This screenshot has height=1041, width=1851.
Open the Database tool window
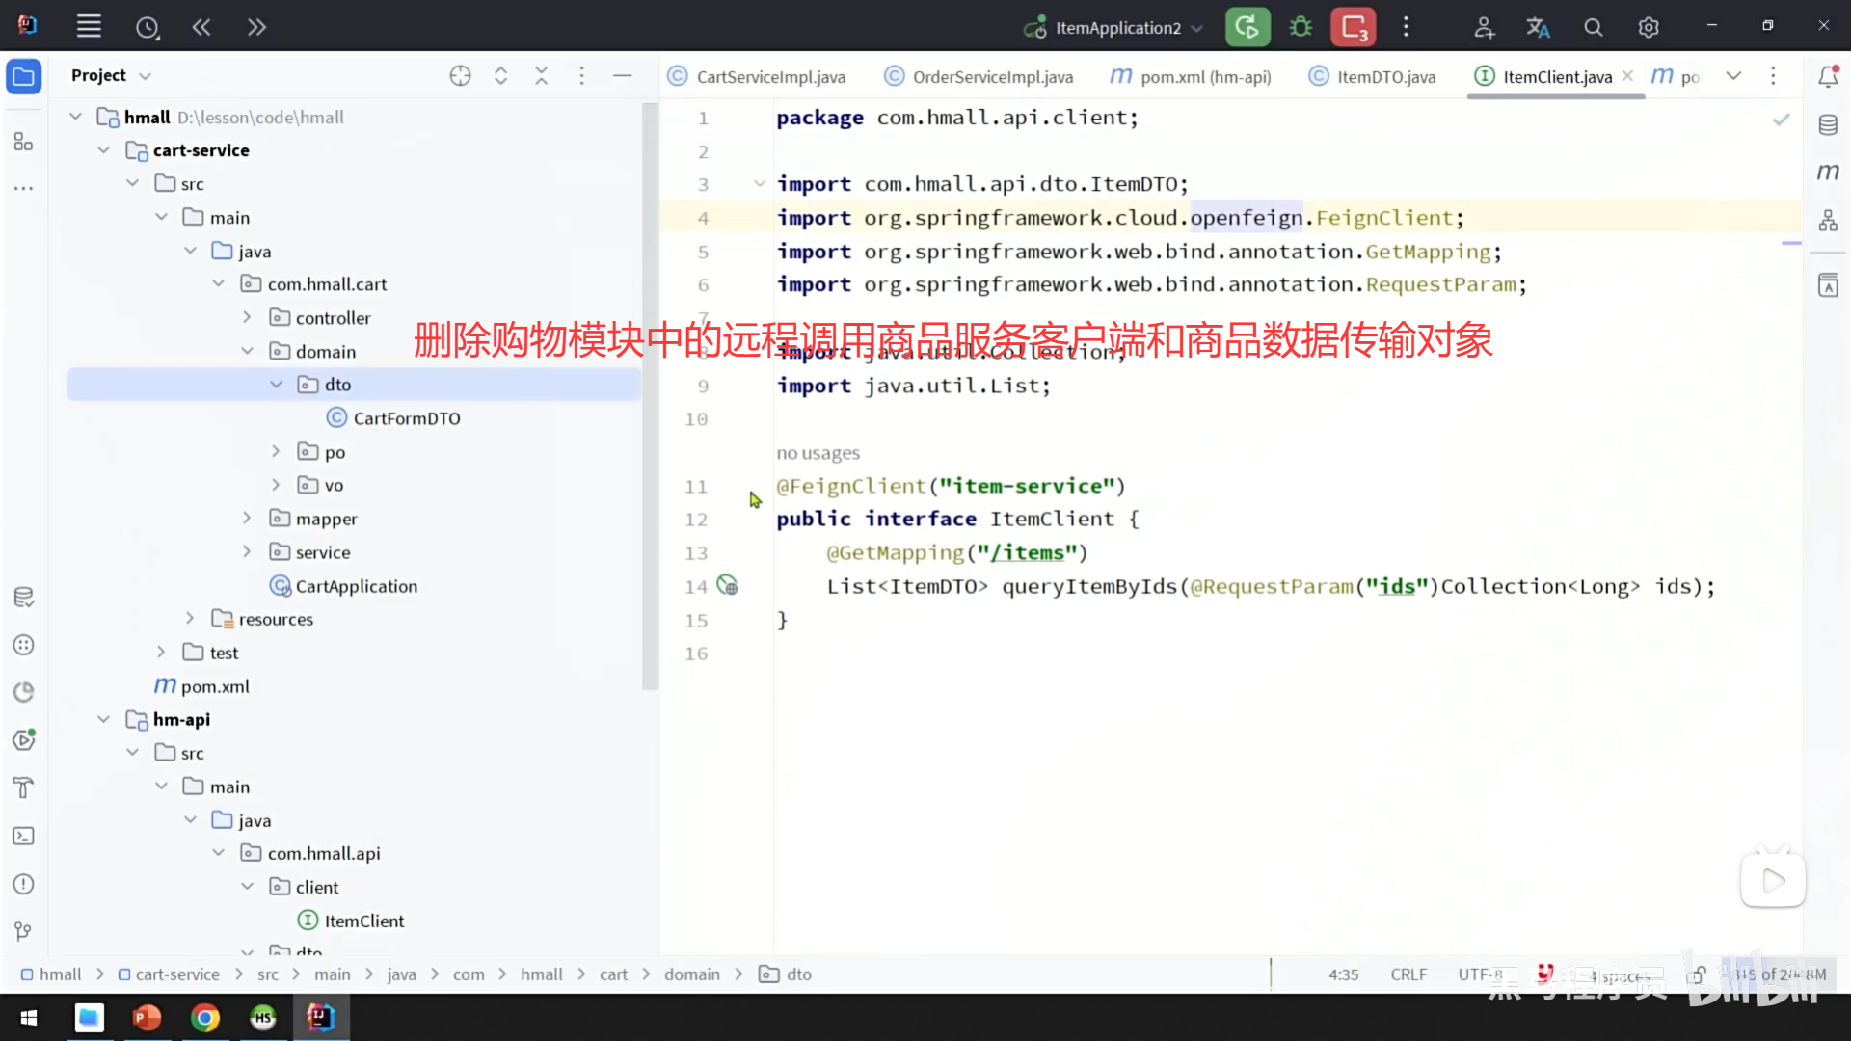[1828, 125]
